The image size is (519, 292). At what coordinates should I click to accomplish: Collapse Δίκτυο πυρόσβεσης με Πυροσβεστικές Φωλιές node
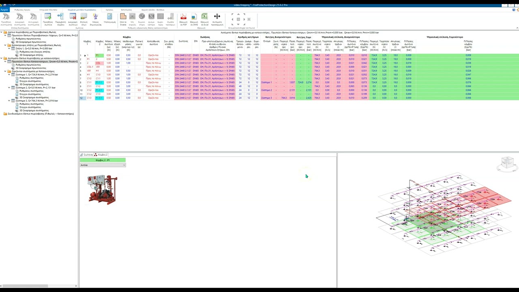(2, 32)
